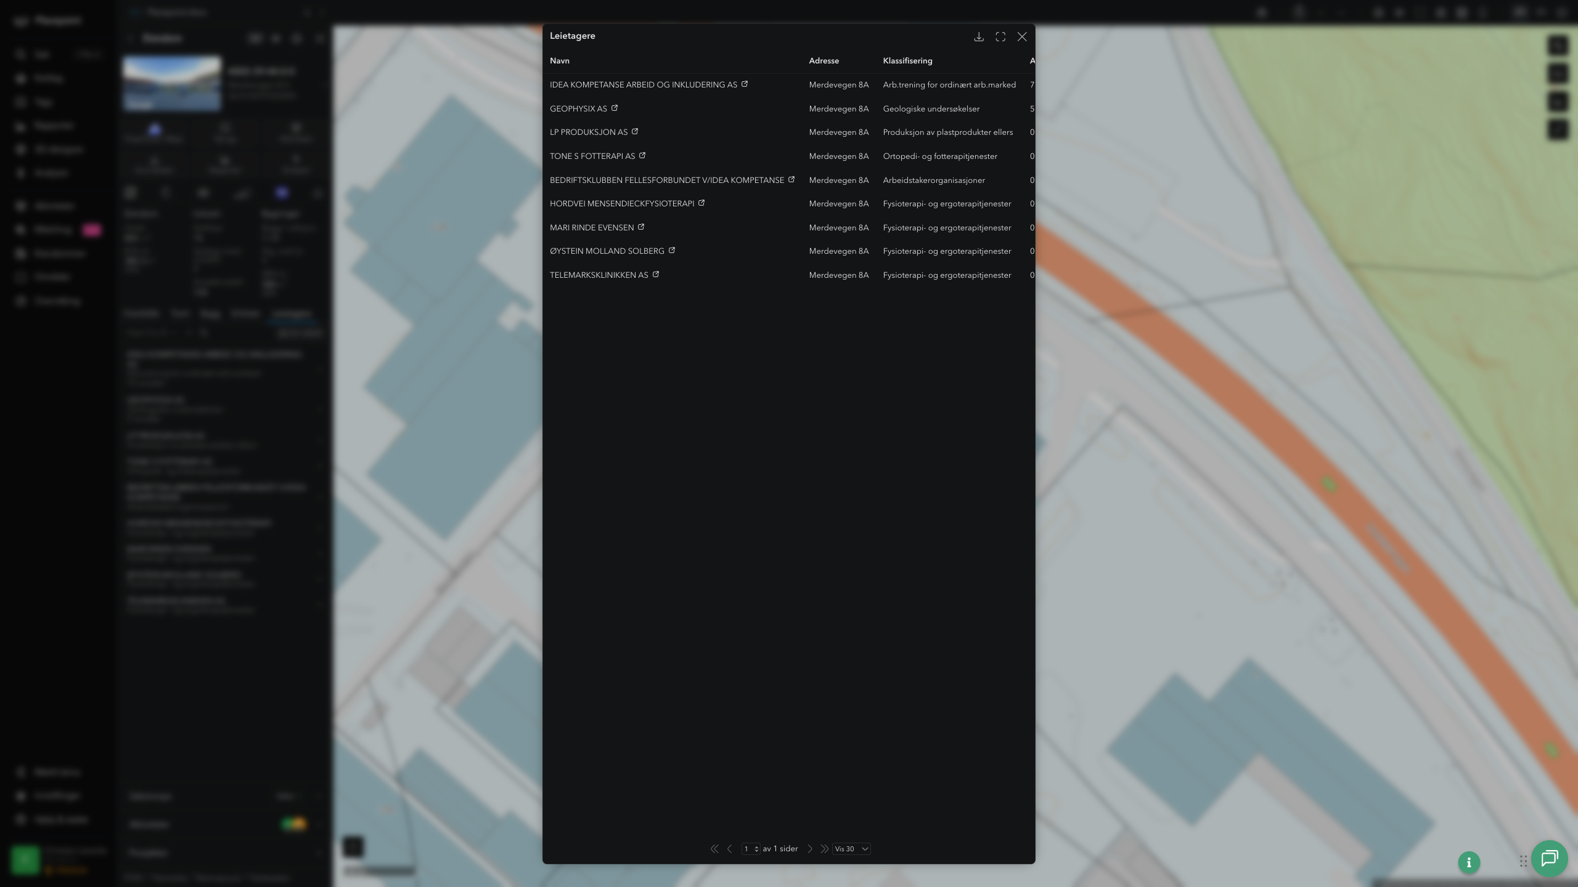Viewport: 1578px width, 887px height.
Task: Select the MARI RINDE EVENSEN tenant name
Action: coord(592,228)
